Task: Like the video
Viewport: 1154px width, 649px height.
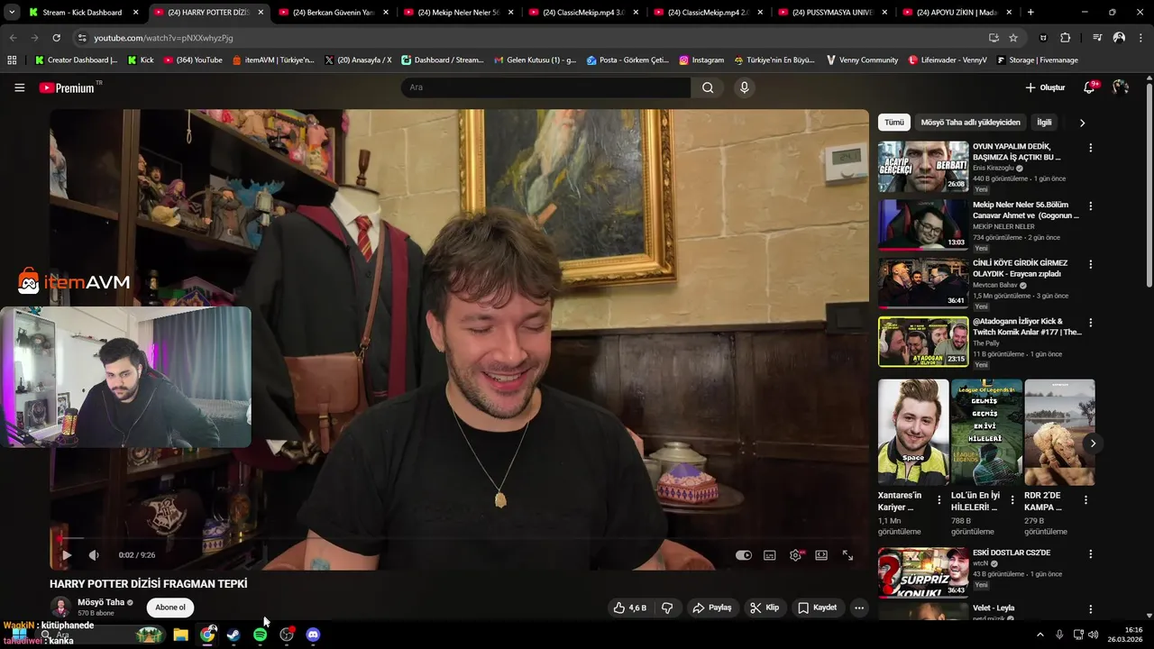Action: pos(630,608)
